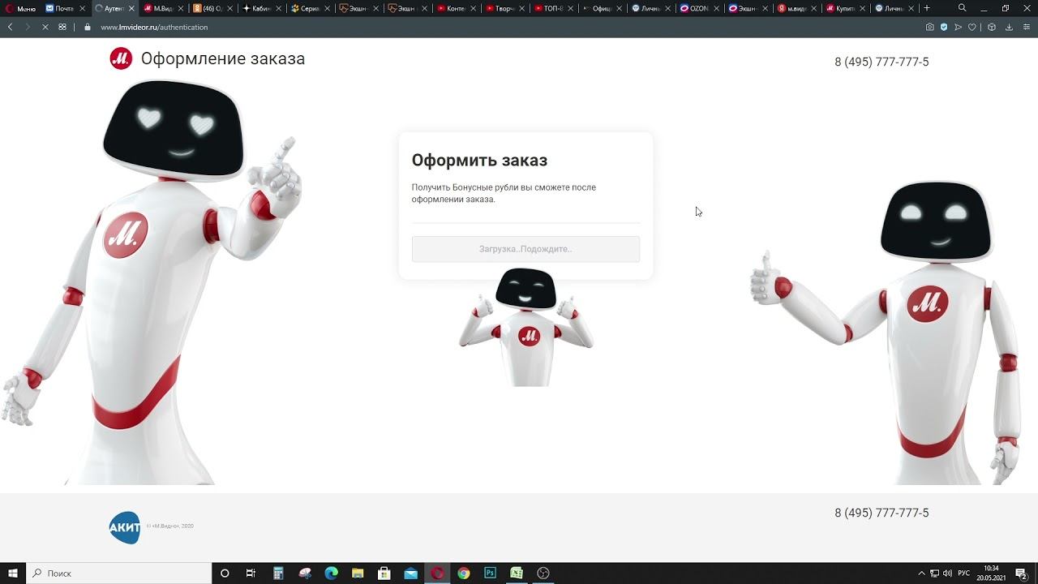Open the extensions cube icon
The width and height of the screenshot is (1038, 584).
point(992,27)
